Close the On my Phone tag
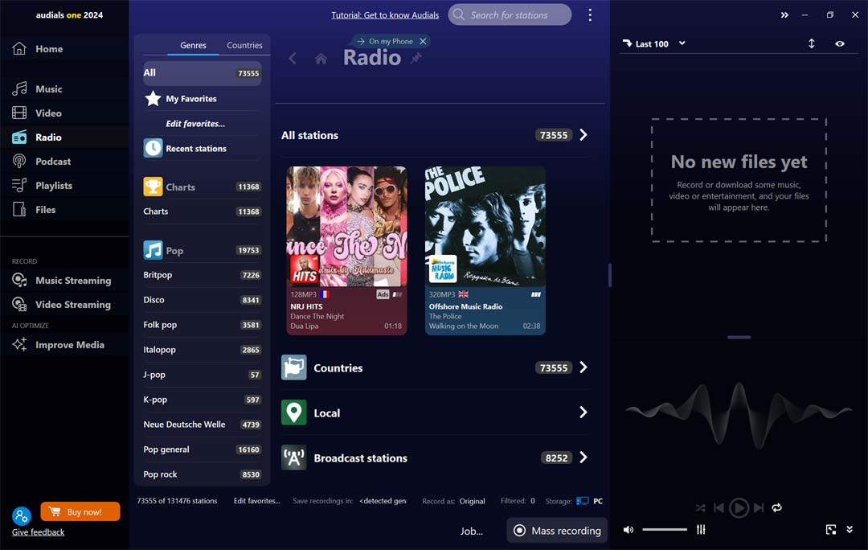This screenshot has width=868, height=550. (x=423, y=41)
